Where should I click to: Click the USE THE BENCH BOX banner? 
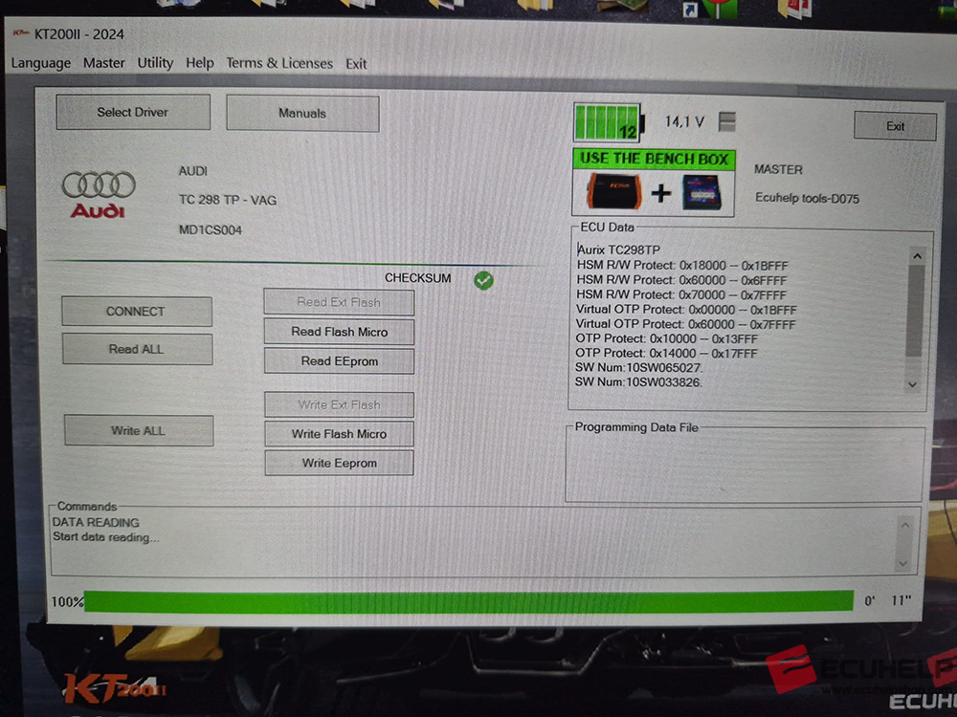654,159
